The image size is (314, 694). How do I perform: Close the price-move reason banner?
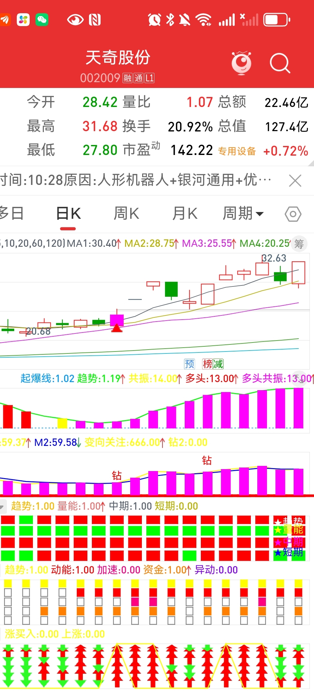click(x=295, y=180)
